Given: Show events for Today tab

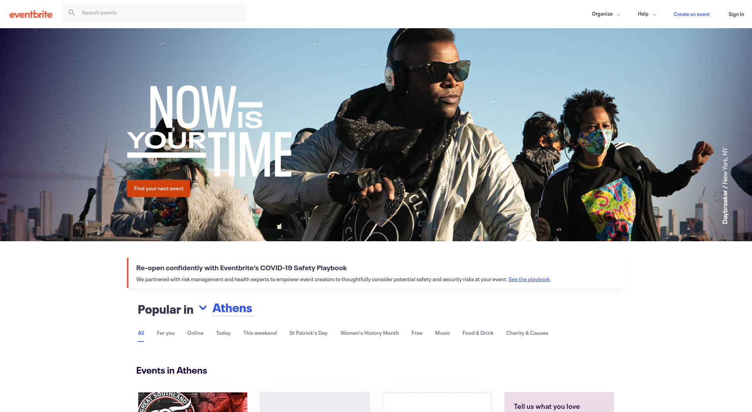Looking at the screenshot, I should pyautogui.click(x=223, y=333).
